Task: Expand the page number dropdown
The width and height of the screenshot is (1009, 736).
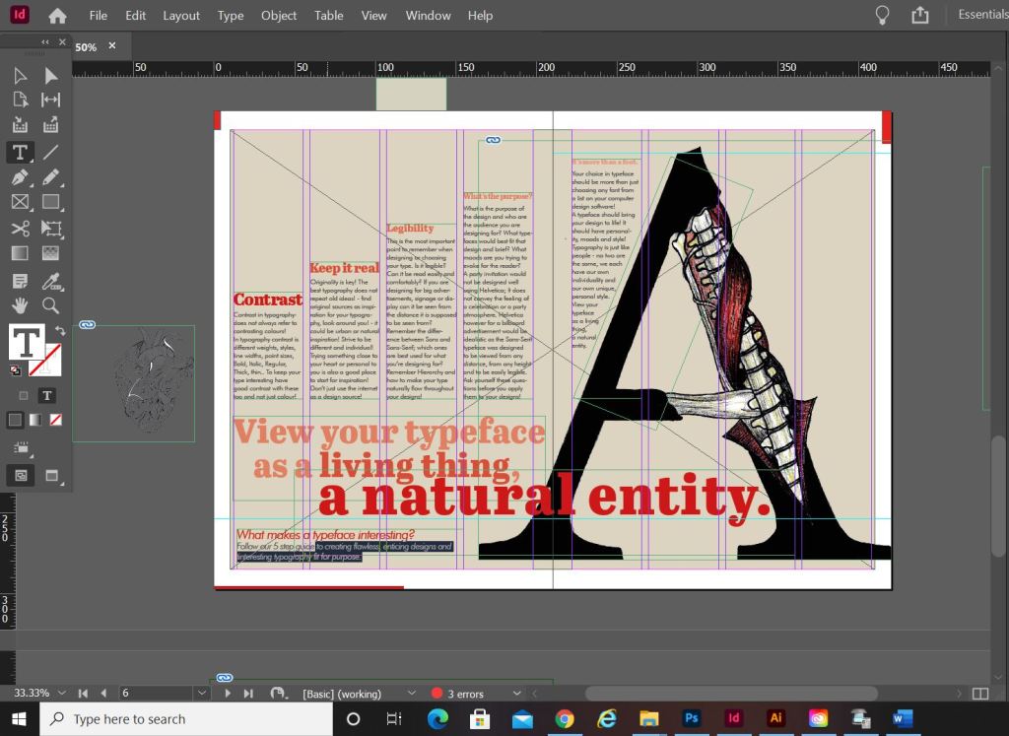Action: [201, 694]
